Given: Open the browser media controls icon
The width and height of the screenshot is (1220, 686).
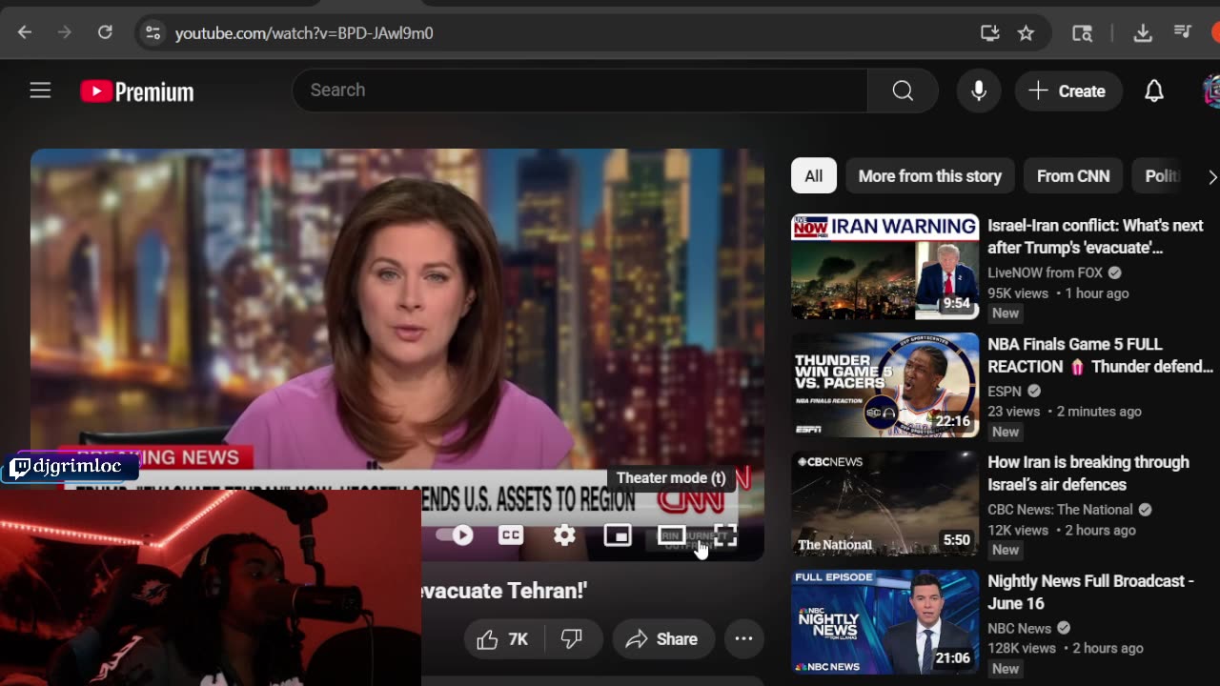Looking at the screenshot, I should (x=1183, y=33).
